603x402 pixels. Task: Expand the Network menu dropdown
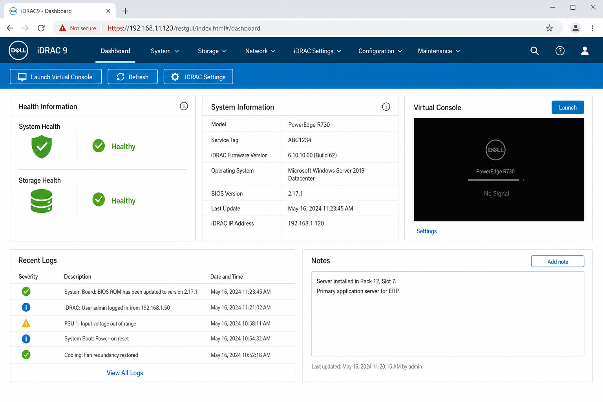260,51
